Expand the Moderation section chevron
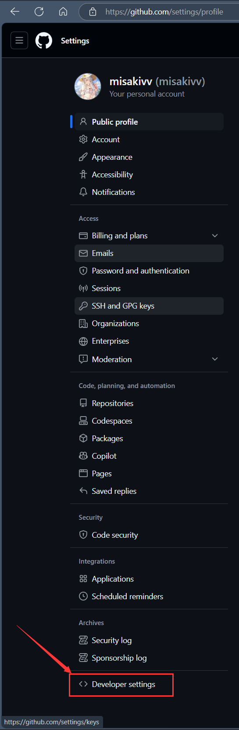The height and width of the screenshot is (730, 239). [215, 359]
